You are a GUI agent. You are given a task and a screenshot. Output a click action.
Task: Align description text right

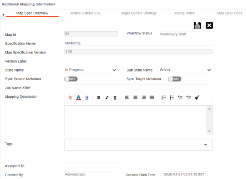tap(143, 97)
